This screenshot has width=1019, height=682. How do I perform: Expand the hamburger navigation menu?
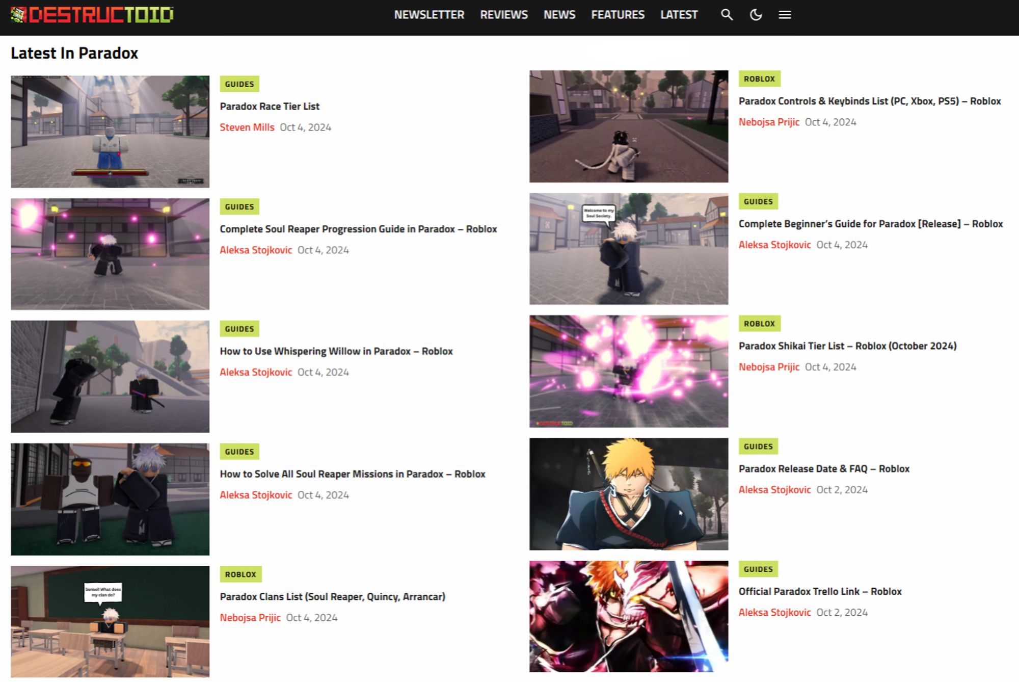784,14
